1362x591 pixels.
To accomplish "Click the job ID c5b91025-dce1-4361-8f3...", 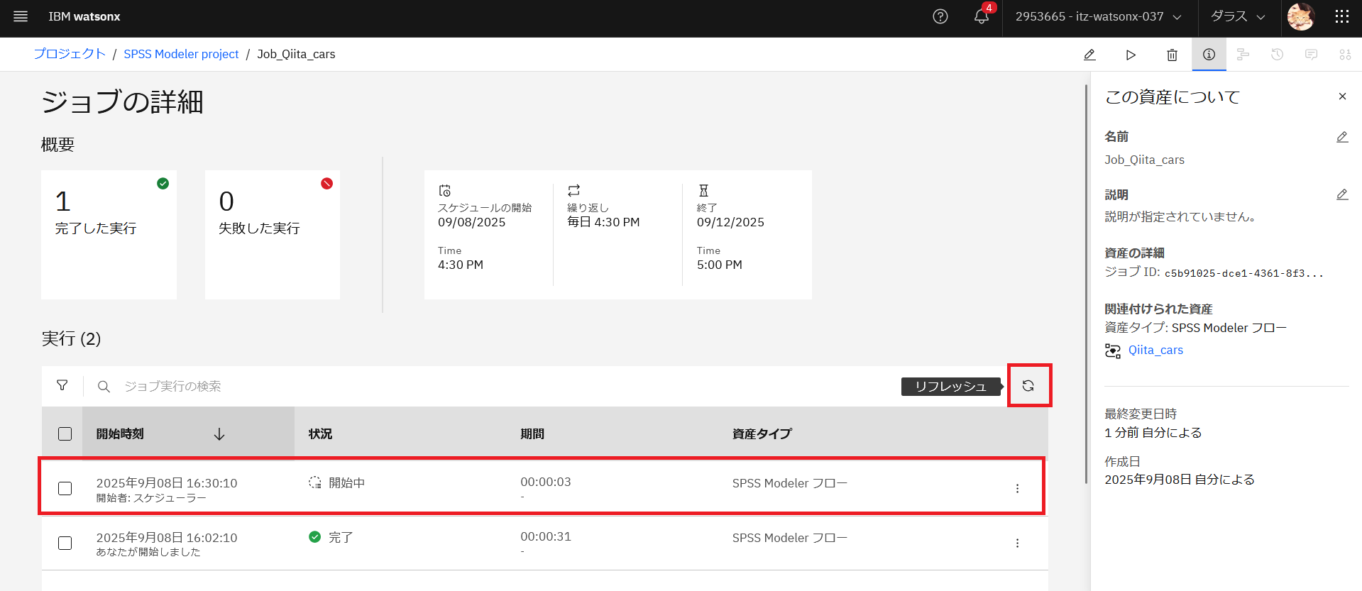I will pyautogui.click(x=1243, y=273).
